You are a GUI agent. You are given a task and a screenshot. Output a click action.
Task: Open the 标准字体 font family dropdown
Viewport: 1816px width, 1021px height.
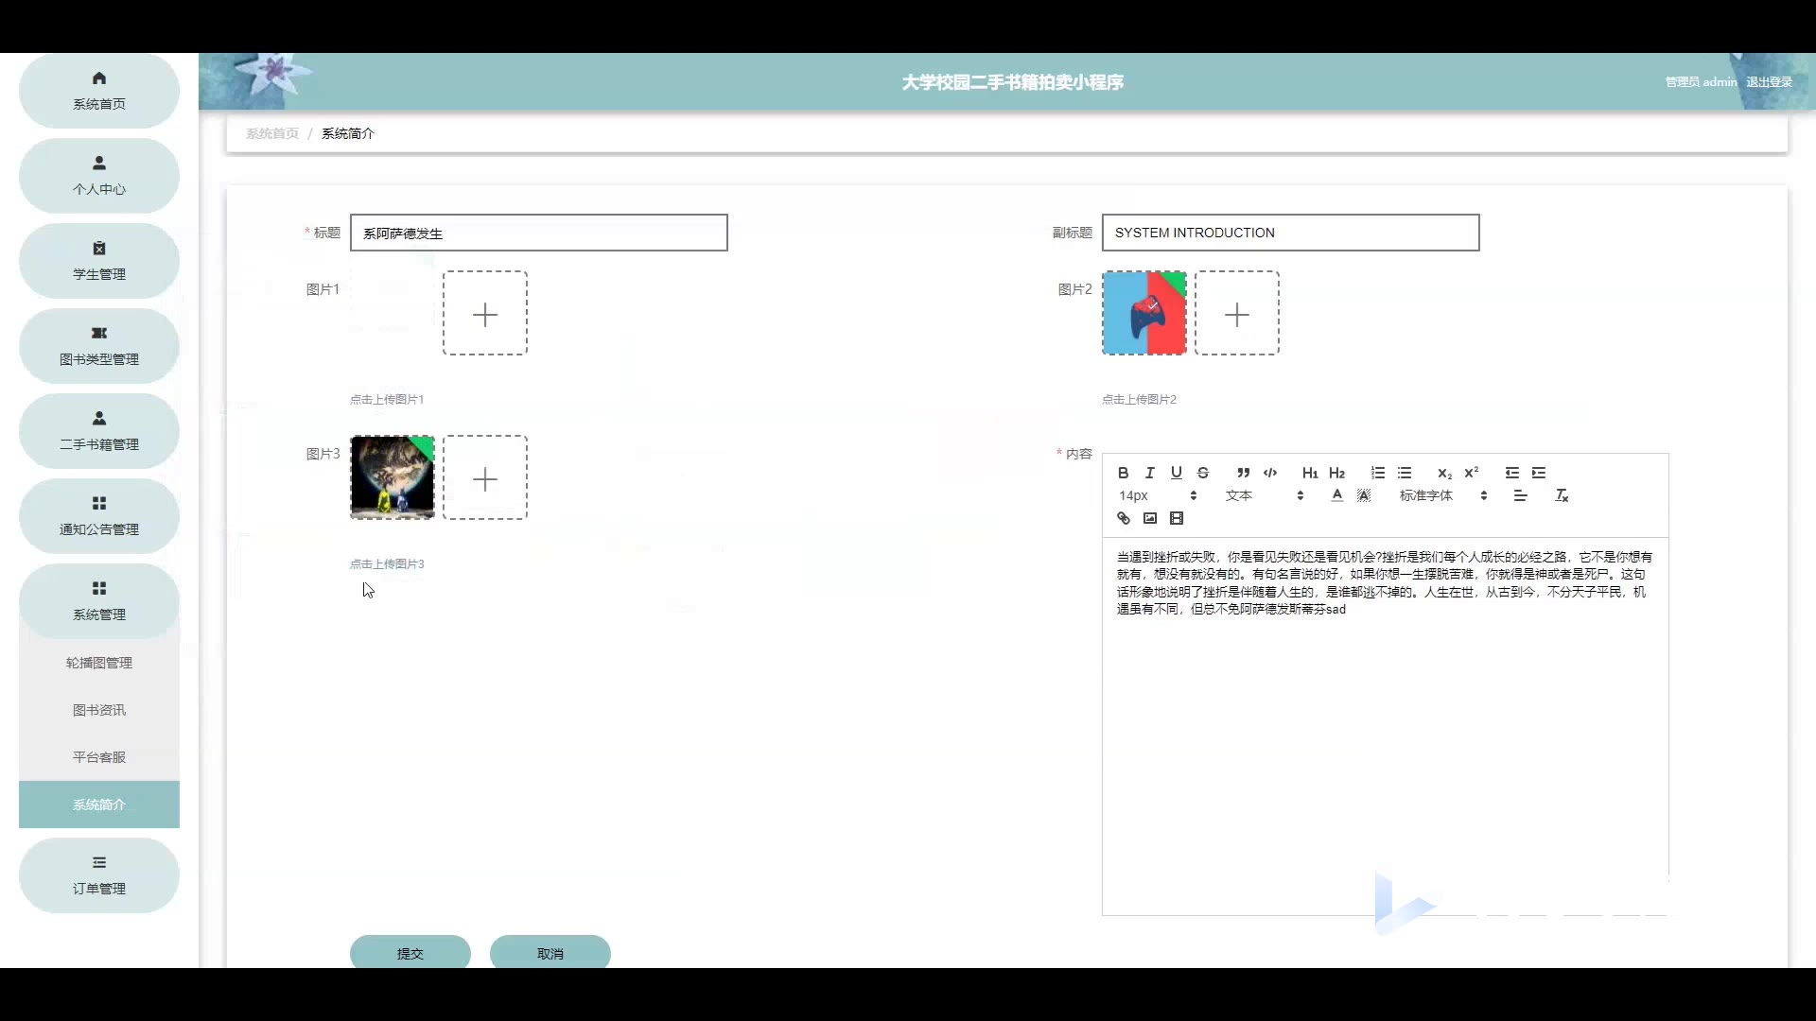coord(1442,495)
